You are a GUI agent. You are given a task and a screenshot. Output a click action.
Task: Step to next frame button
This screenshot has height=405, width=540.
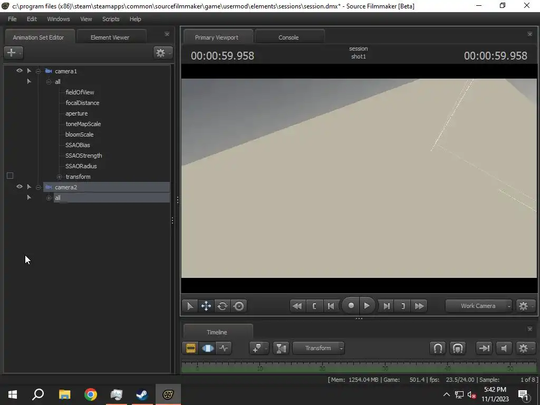[387, 306]
